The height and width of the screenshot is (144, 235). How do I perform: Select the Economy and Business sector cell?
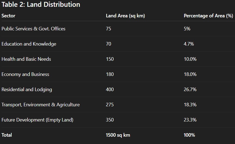[x=25, y=74]
